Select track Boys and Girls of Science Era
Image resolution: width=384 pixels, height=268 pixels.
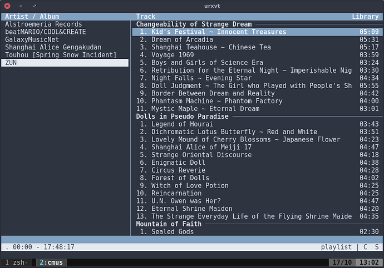tap(257, 63)
